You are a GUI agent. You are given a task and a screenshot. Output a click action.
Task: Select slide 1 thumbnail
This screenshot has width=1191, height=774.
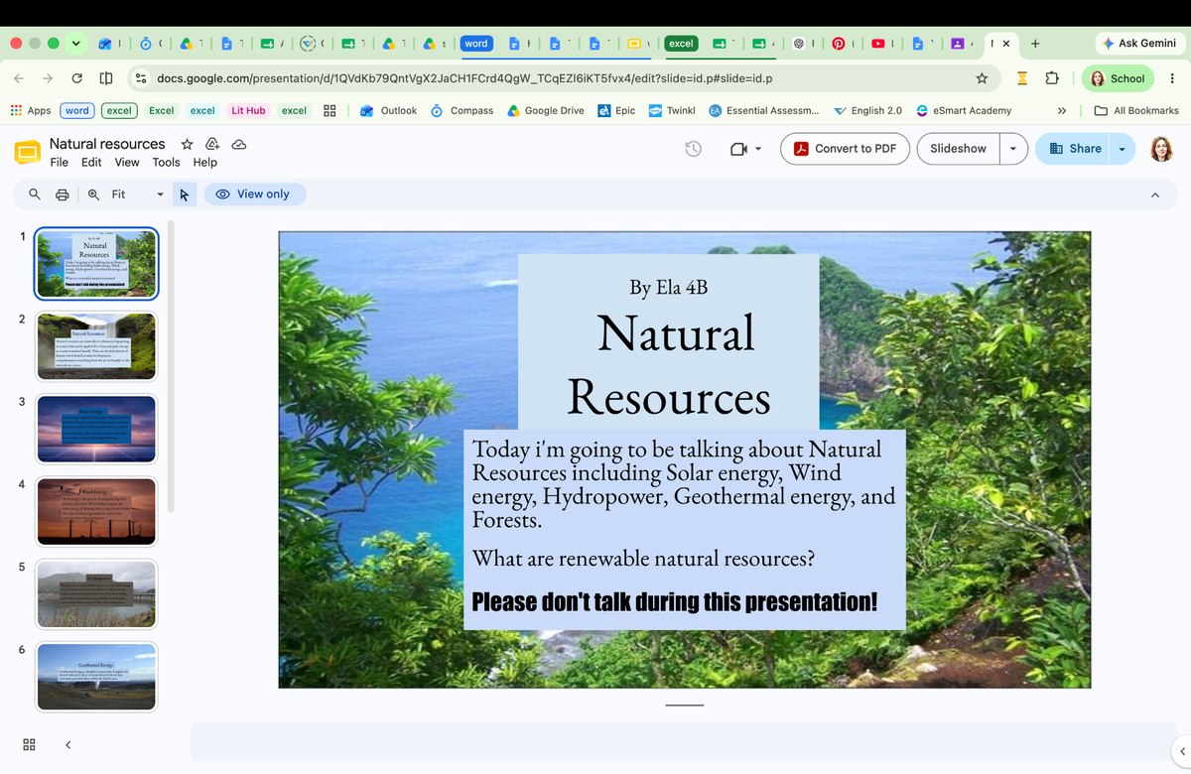click(x=96, y=263)
